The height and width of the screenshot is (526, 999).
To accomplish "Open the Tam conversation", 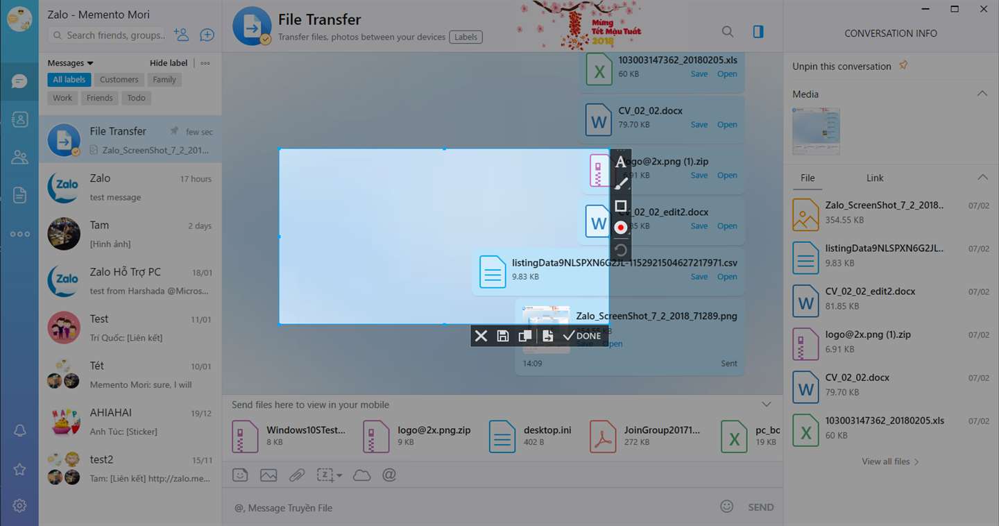I will (x=130, y=234).
